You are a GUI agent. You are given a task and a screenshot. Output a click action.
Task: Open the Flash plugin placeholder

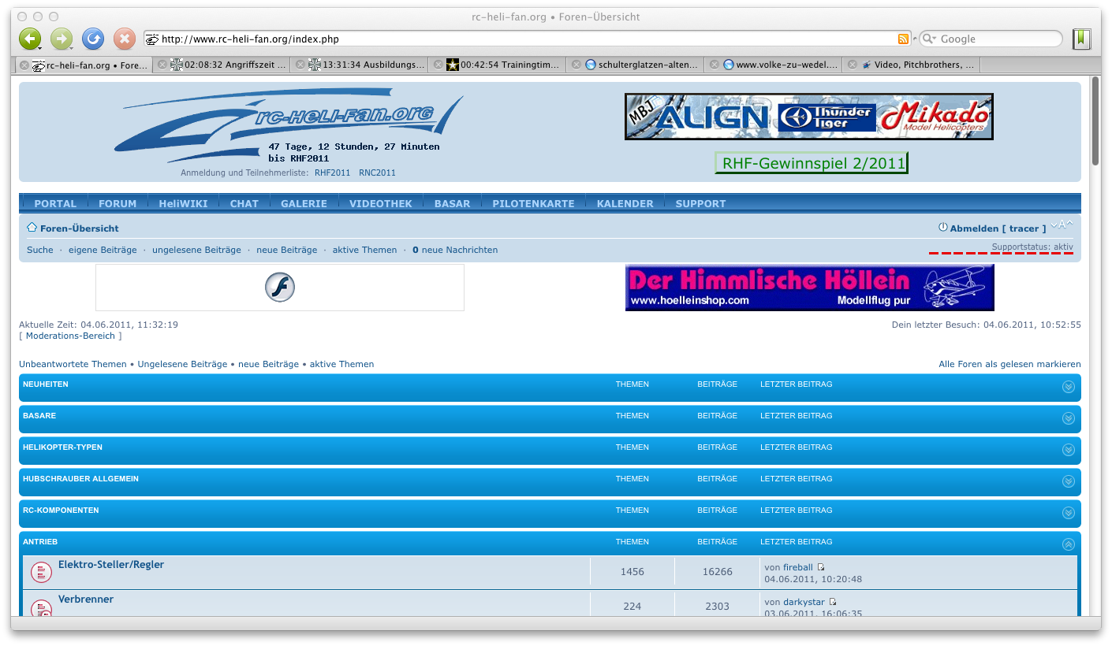click(x=280, y=287)
